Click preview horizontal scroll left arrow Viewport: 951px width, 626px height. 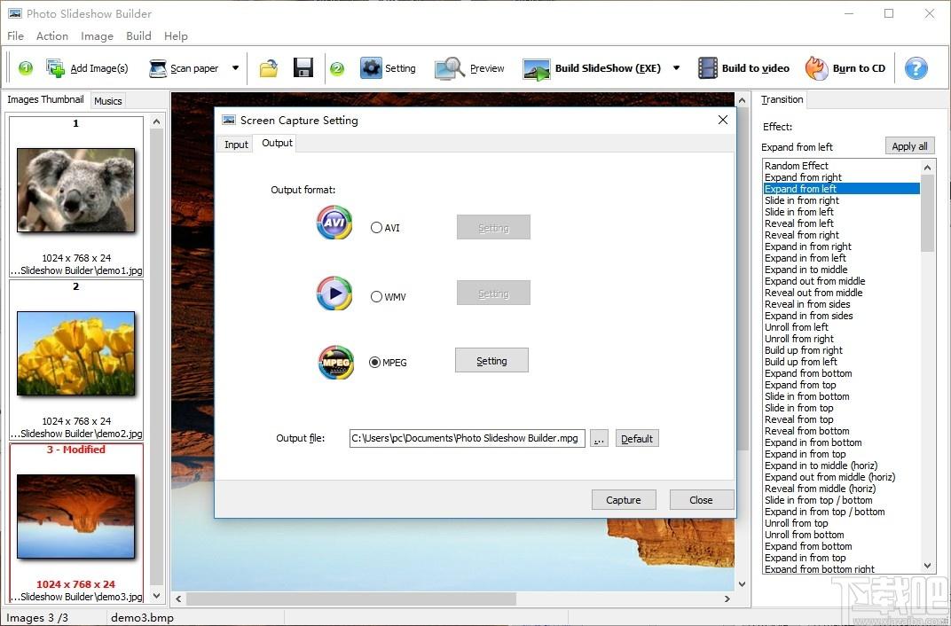[x=178, y=599]
